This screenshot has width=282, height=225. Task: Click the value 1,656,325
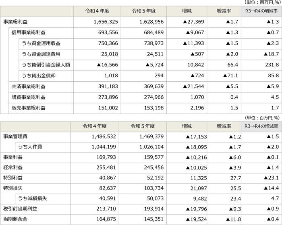click(106, 22)
